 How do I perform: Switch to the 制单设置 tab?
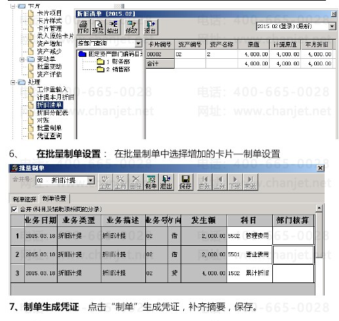point(54,199)
